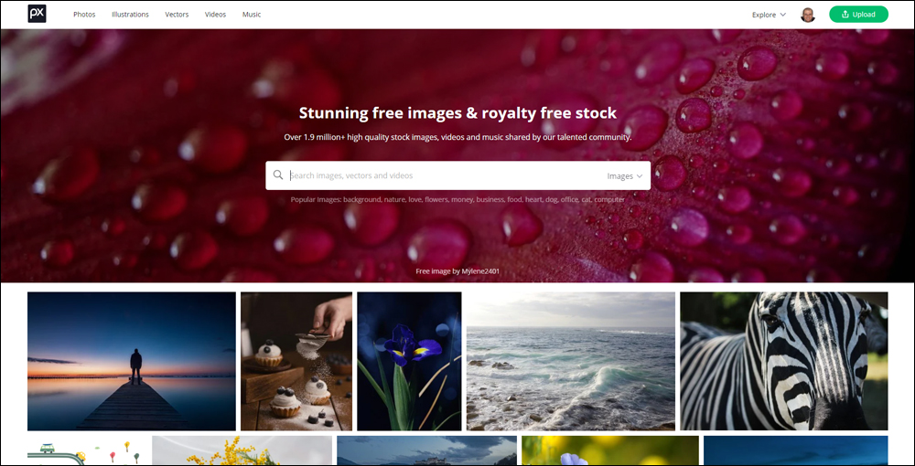Open the Illustrations menu item

tap(130, 15)
